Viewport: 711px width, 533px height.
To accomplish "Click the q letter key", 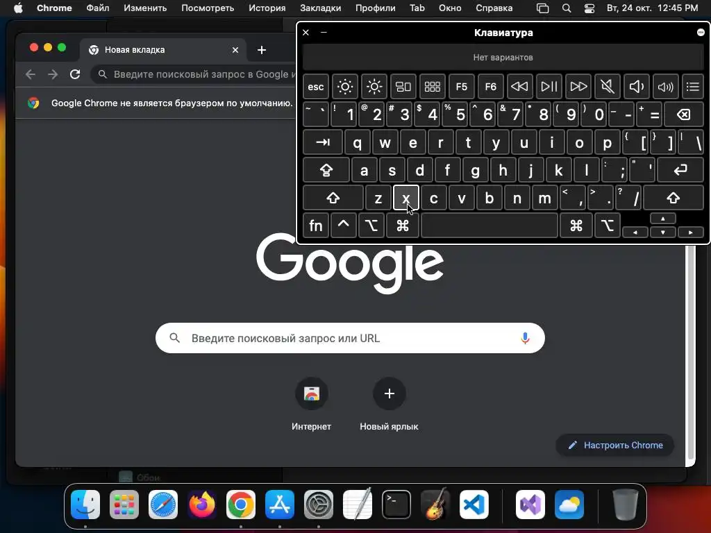I will pos(358,142).
